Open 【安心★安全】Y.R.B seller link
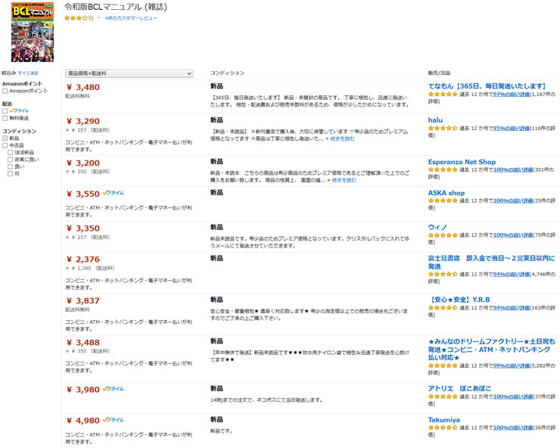 [459, 300]
